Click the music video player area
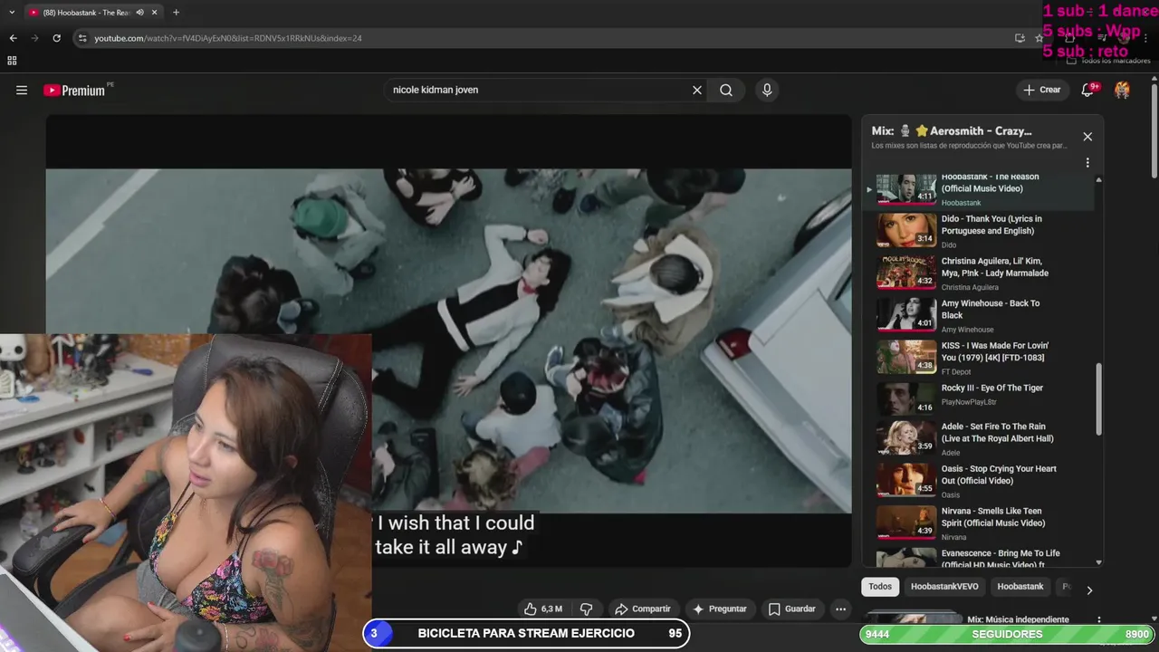1159x652 pixels. pos(448,340)
